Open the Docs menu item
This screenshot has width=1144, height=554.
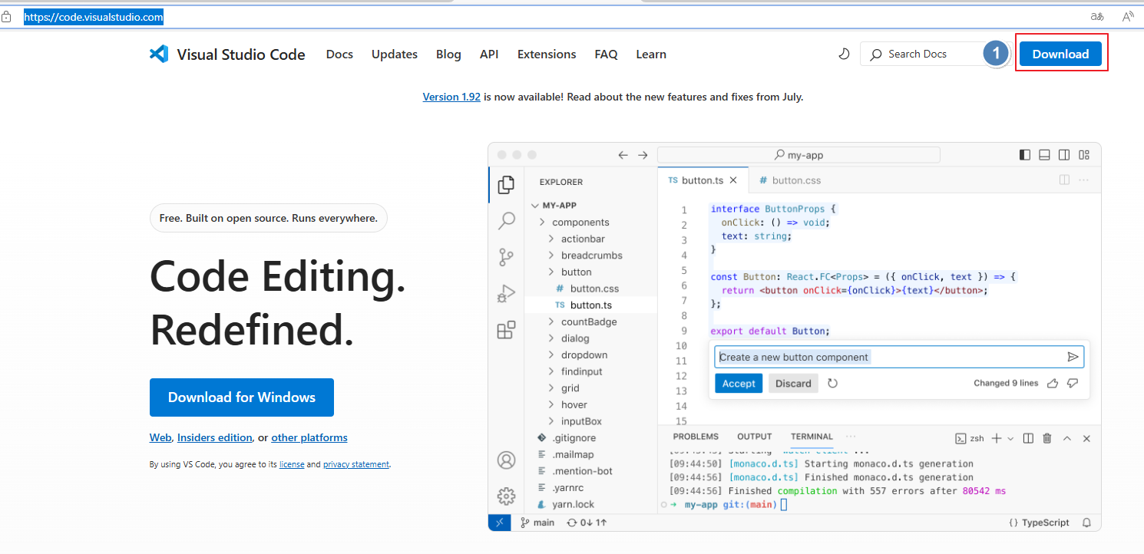click(x=339, y=54)
